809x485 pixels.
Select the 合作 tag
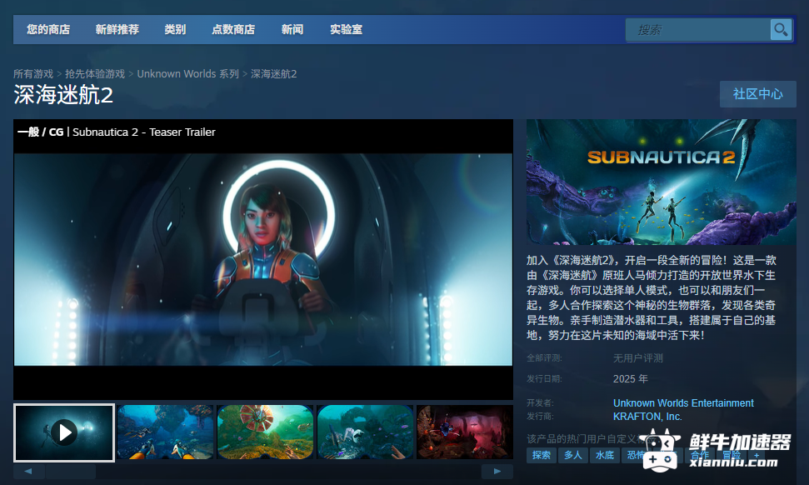tap(700, 455)
